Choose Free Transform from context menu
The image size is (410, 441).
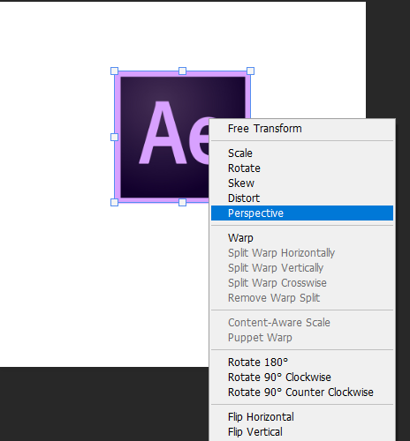click(x=302, y=129)
